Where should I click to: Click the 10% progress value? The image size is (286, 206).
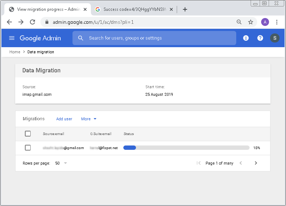pos(256,148)
